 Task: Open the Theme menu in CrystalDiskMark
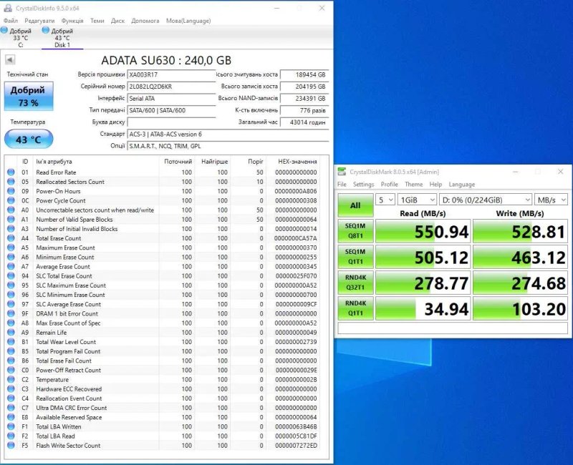tap(414, 185)
